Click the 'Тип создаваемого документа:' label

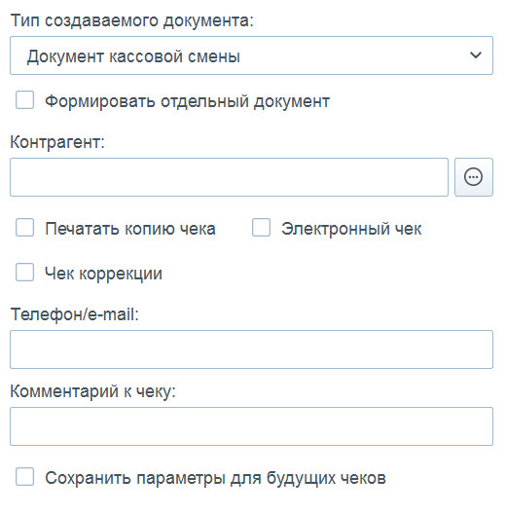tap(132, 21)
